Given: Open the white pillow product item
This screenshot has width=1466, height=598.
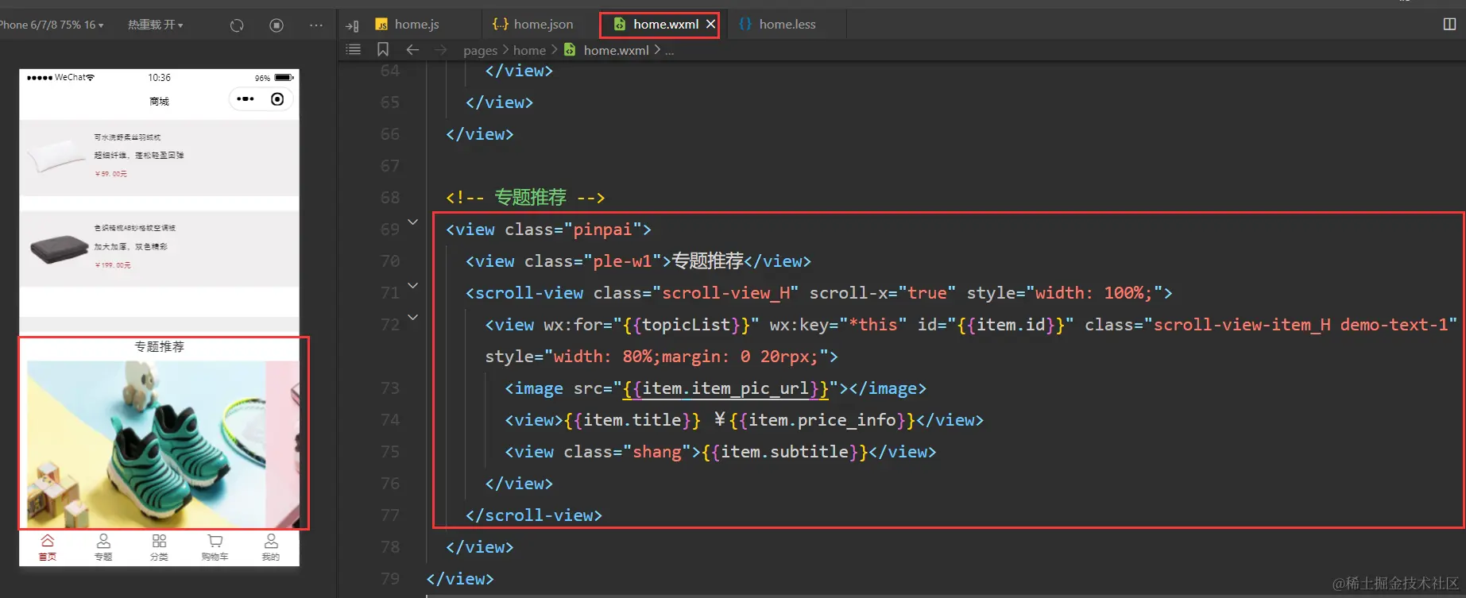Looking at the screenshot, I should [x=159, y=157].
